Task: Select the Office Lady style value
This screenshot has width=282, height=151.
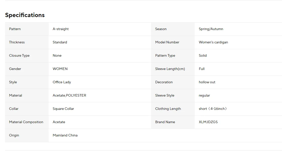Action: [62, 82]
